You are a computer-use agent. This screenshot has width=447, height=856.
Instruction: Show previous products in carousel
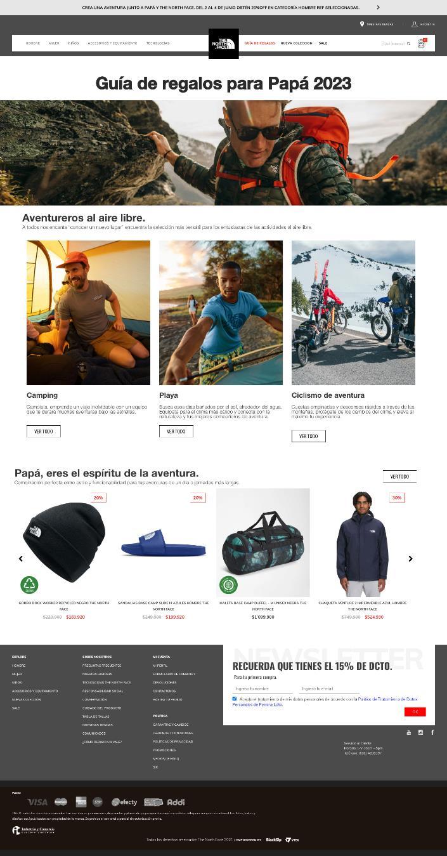pyautogui.click(x=21, y=558)
